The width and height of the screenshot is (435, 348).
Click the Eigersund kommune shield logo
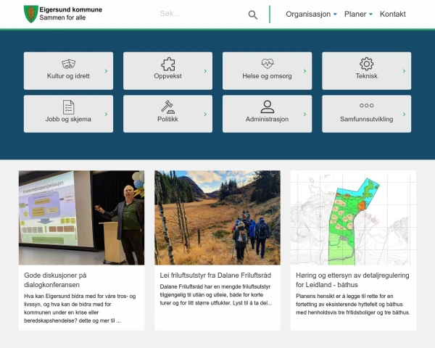30,14
